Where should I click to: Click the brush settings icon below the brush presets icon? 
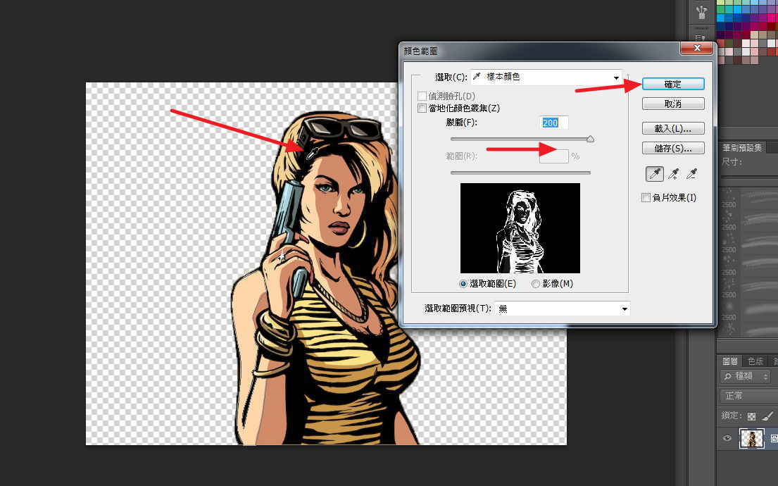coord(701,37)
